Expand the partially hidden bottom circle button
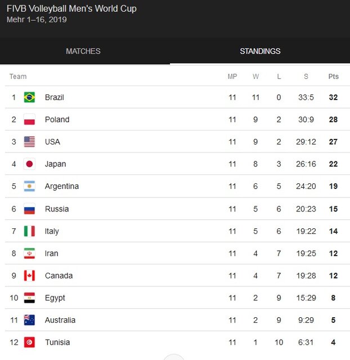Viewport: 350px width, 360px height. (x=174, y=357)
